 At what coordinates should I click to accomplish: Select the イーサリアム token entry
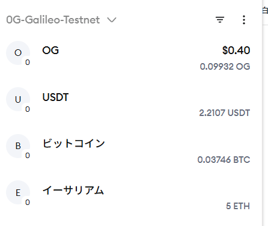128,198
